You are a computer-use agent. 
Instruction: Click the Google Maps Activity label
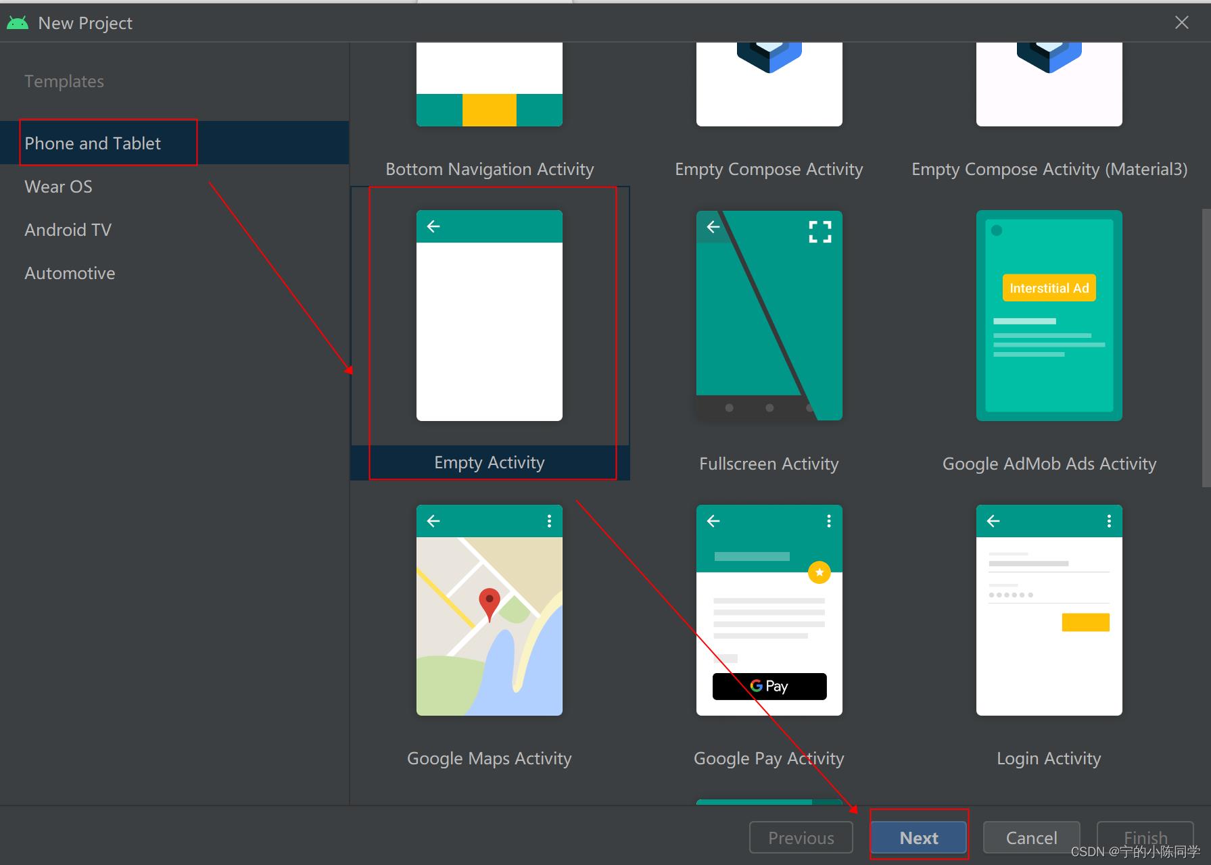pos(490,759)
